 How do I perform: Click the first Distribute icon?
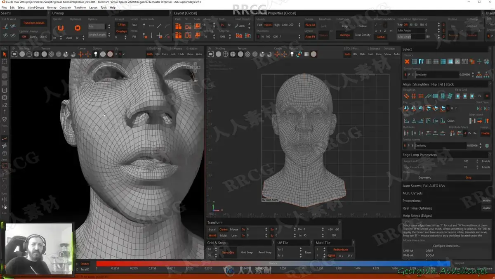pos(406,133)
